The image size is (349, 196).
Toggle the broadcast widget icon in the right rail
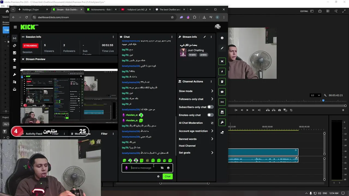click(222, 102)
